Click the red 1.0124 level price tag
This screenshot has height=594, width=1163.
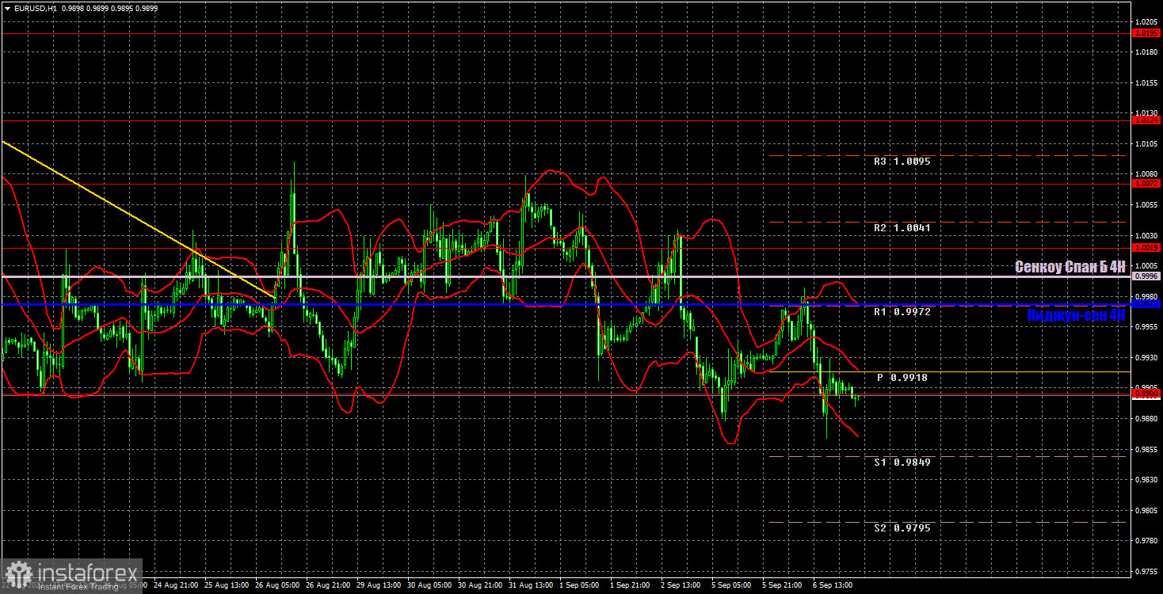pyautogui.click(x=1146, y=120)
